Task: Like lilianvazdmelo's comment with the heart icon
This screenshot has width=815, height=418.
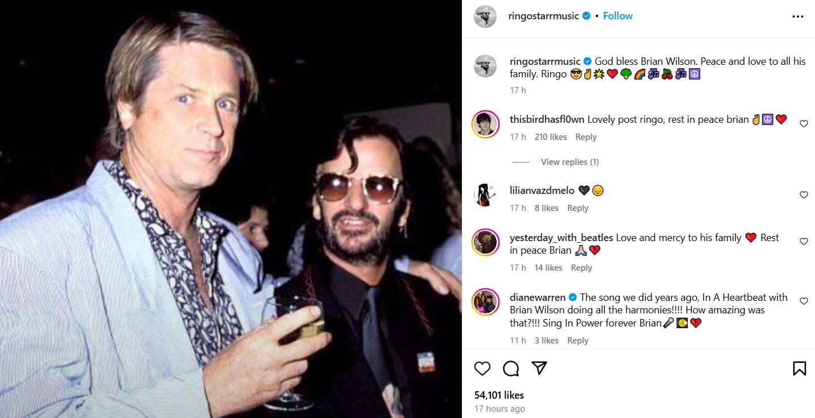Action: [x=804, y=194]
